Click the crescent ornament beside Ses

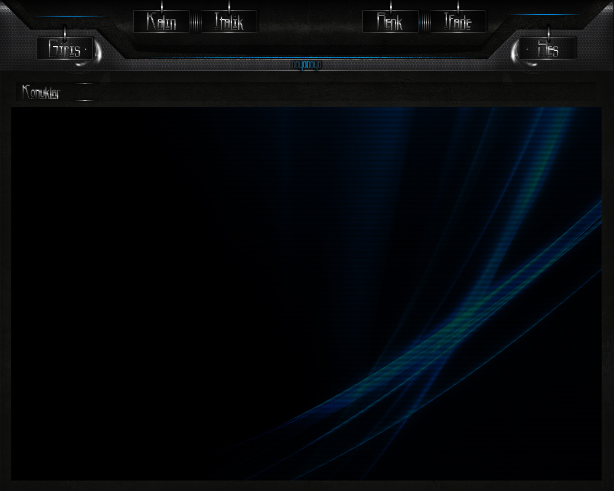(x=516, y=53)
